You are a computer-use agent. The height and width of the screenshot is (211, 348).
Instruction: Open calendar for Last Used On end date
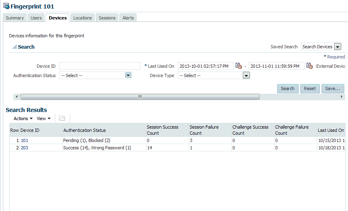coord(309,66)
